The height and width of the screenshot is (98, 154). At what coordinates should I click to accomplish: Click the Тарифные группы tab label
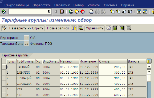pyautogui.click(x=15, y=55)
